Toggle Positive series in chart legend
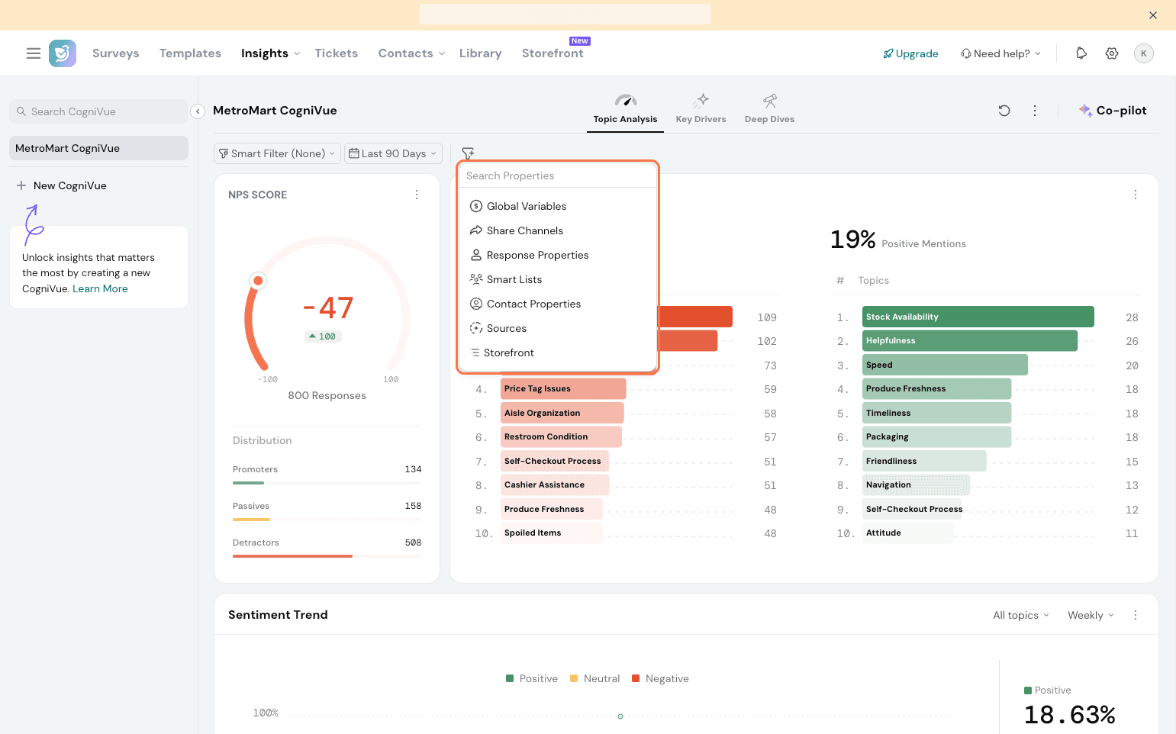The width and height of the screenshot is (1176, 734). [x=532, y=678]
